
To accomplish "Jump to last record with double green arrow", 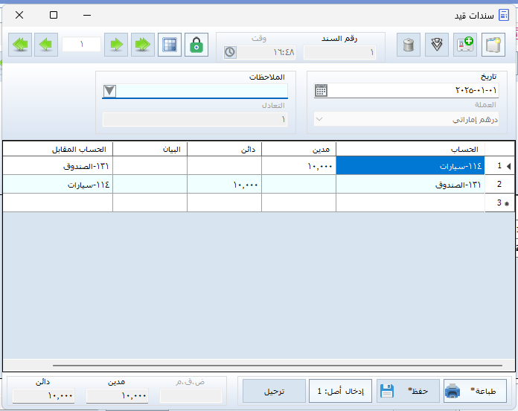I will (142, 45).
